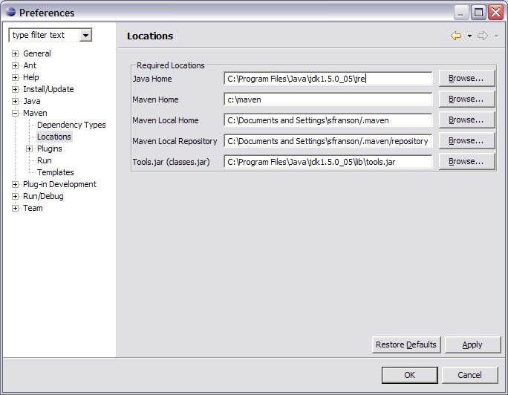
Task: Select Install/Update preferences category
Action: coord(48,89)
